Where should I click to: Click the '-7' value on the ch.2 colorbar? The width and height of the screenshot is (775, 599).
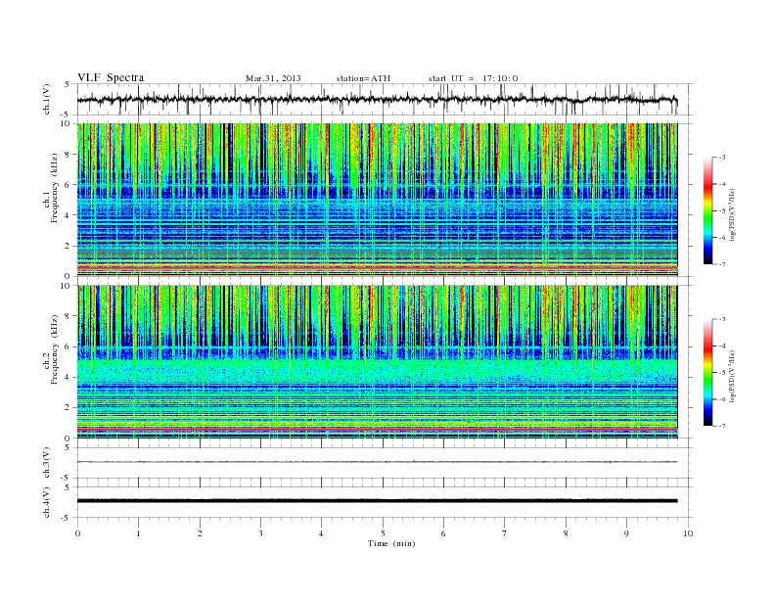722,426
